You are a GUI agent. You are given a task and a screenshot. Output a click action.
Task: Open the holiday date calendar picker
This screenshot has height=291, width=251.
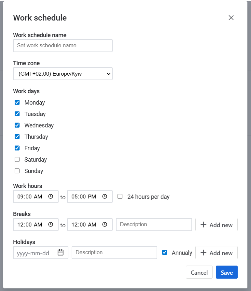[61, 253]
